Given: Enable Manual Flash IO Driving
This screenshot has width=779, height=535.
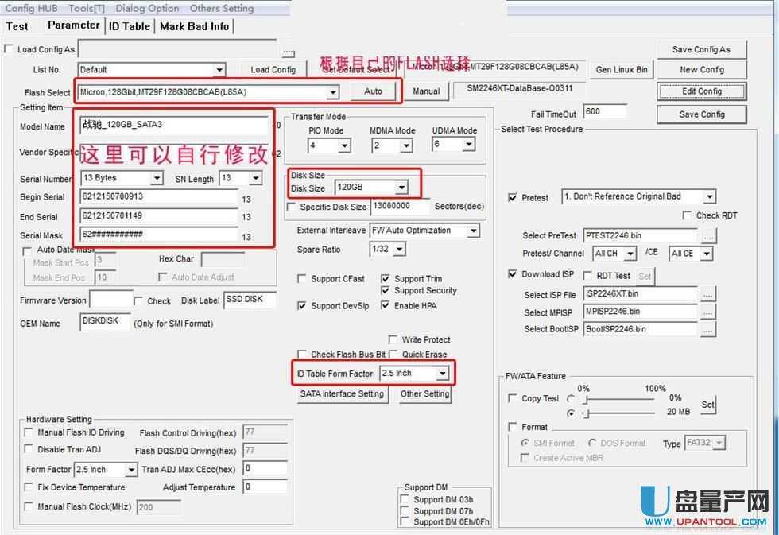Looking at the screenshot, I should pos(29,432).
